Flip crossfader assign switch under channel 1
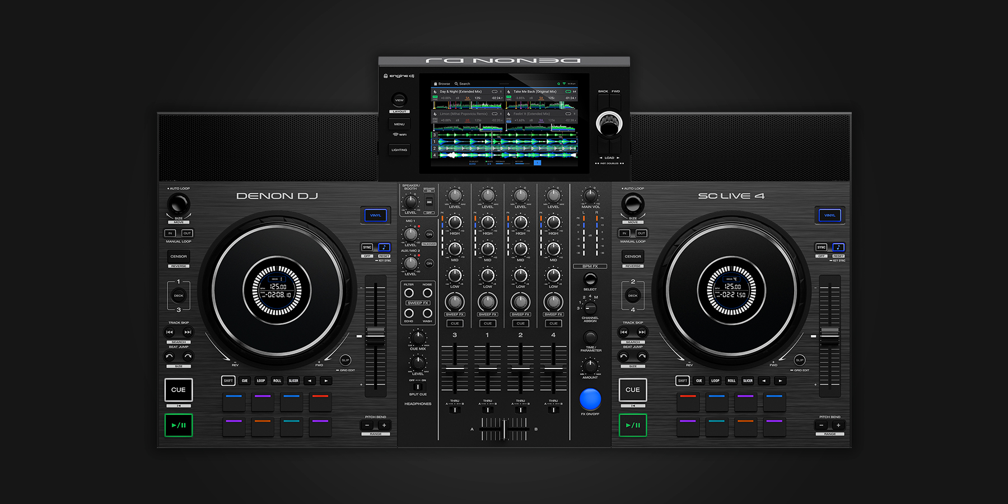The image size is (1008, 504). pos(488,409)
